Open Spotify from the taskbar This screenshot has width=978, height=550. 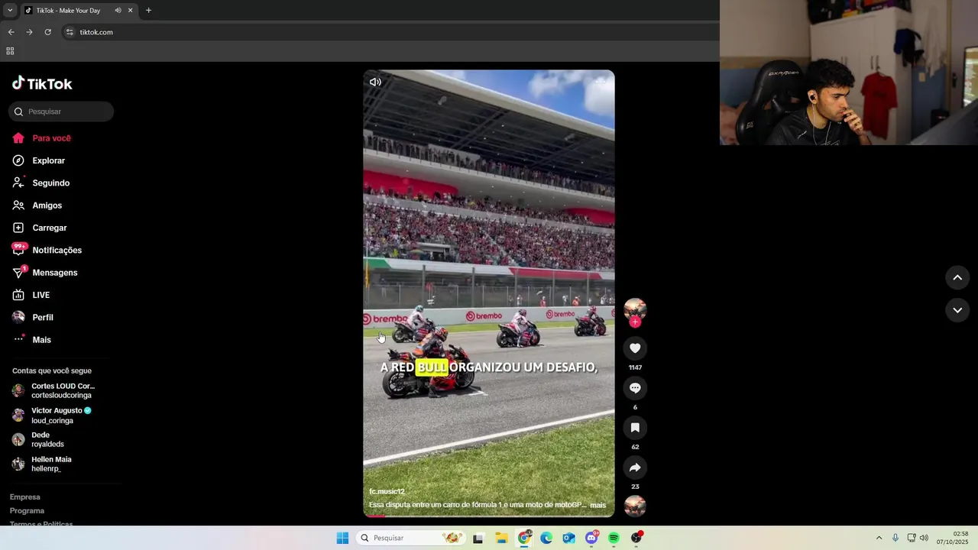[x=614, y=538]
